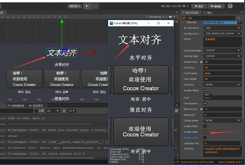Switch to 动画编辑器 animation editor tab
Viewport: 245px width, 165px height.
pyautogui.click(x=16, y=106)
